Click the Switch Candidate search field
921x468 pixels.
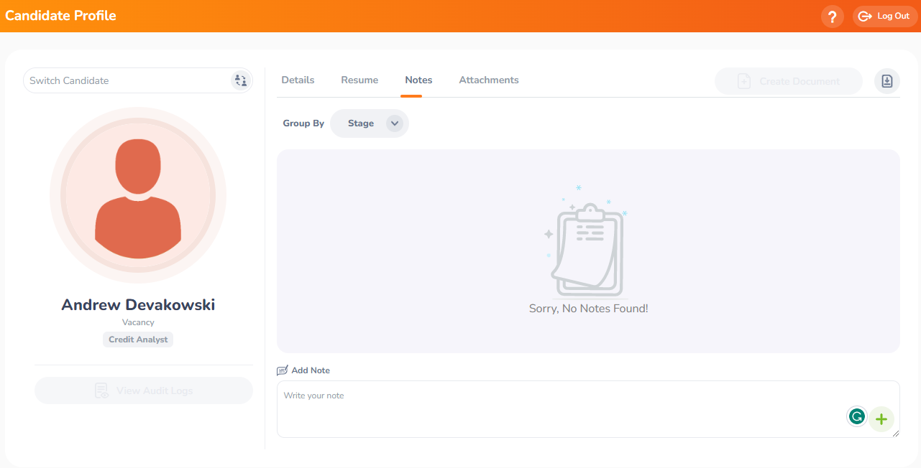[108, 80]
